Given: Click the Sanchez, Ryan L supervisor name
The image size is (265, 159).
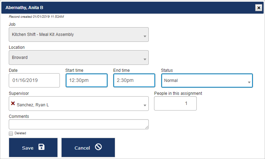Looking at the screenshot, I should (33, 105).
